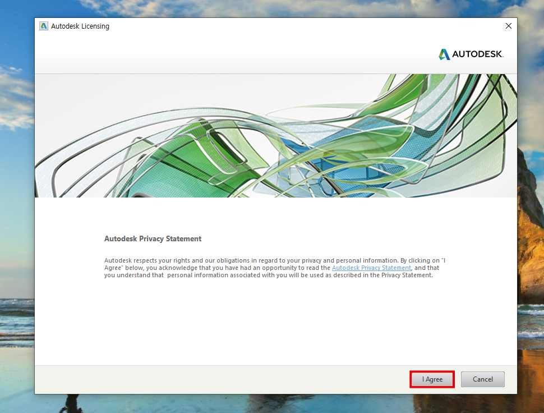Click the Cancel button
This screenshot has width=544, height=413.
point(483,379)
